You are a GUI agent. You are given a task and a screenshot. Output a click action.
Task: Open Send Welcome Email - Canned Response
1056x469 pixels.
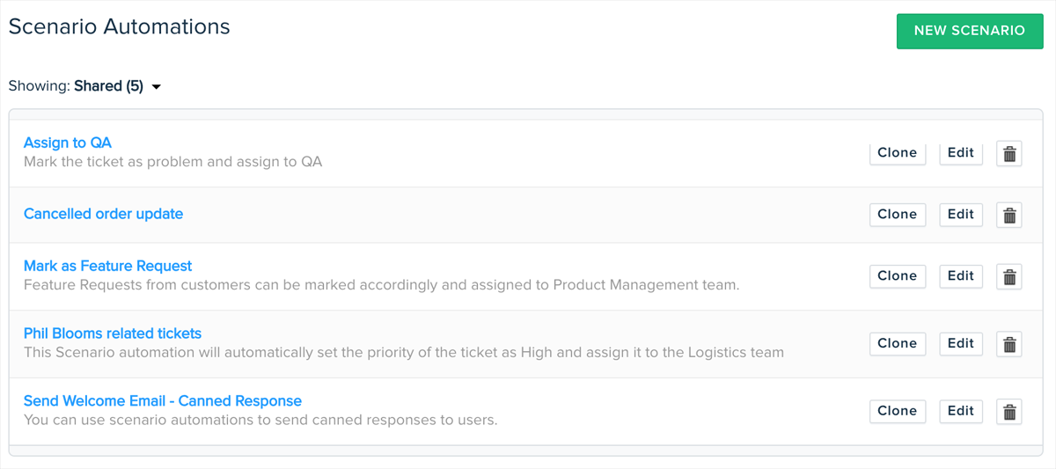(x=163, y=401)
